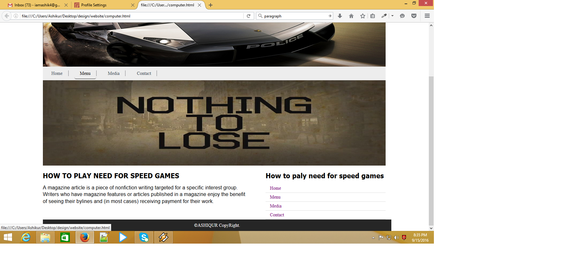The width and height of the screenshot is (587, 262).
Task: Open the Windows Start button
Action: point(8,237)
